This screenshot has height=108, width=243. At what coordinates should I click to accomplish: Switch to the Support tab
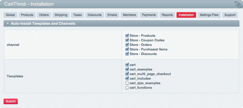pyautogui.click(x=230, y=15)
